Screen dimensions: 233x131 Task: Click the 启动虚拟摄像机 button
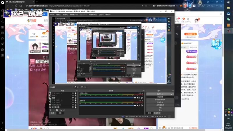(x=160, y=100)
